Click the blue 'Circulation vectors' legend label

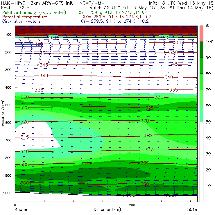[x=21, y=21]
